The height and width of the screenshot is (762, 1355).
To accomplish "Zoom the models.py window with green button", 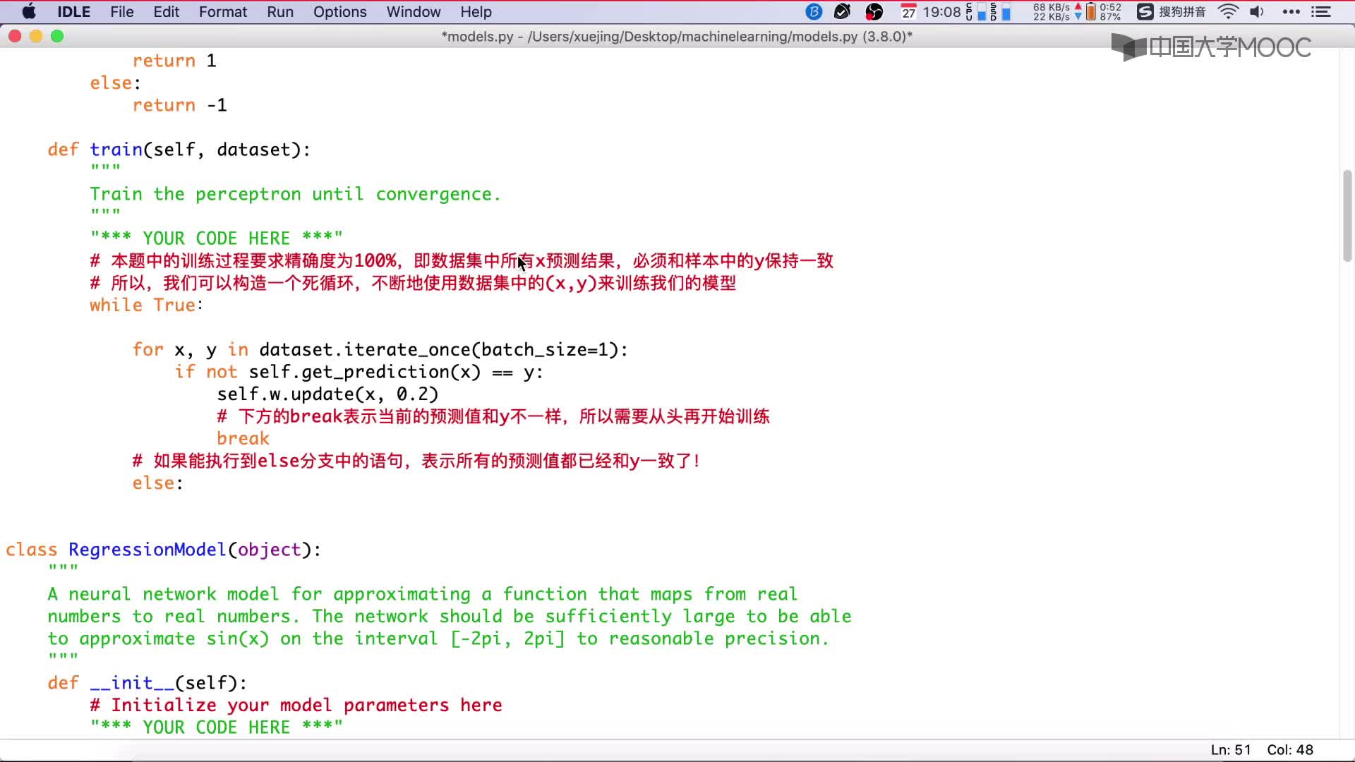I will click(x=57, y=36).
